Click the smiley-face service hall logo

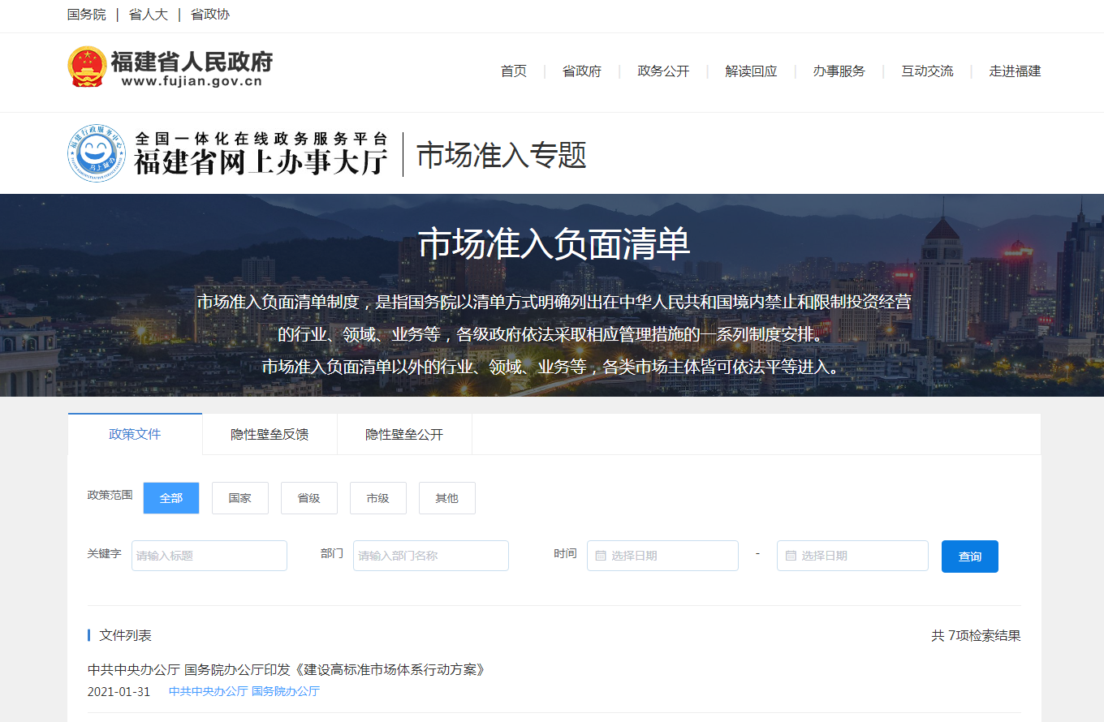(97, 153)
